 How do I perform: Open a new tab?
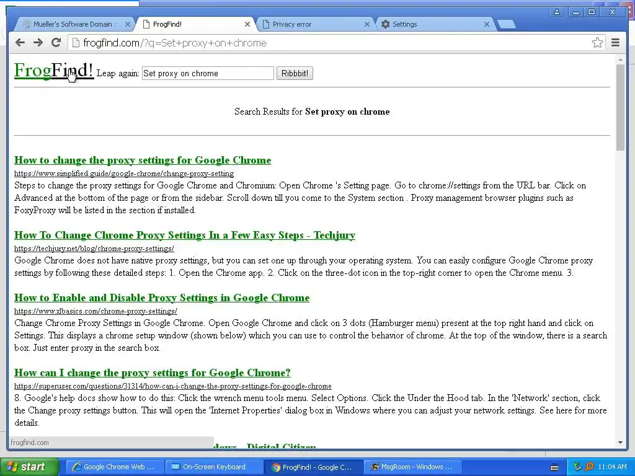click(506, 25)
